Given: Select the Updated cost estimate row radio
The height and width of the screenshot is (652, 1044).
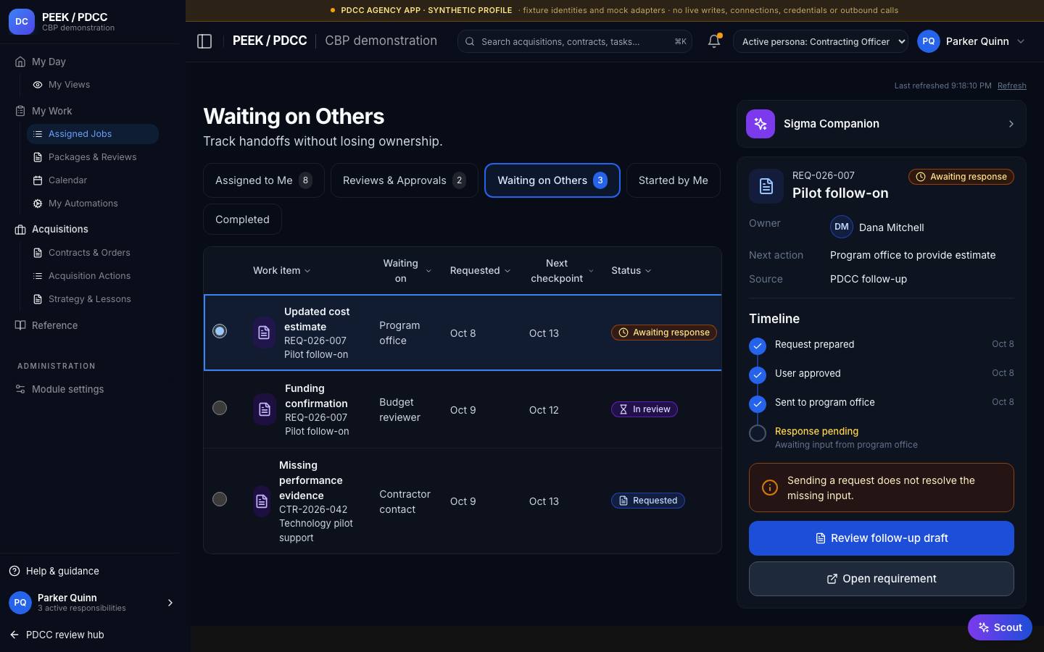Looking at the screenshot, I should [220, 331].
